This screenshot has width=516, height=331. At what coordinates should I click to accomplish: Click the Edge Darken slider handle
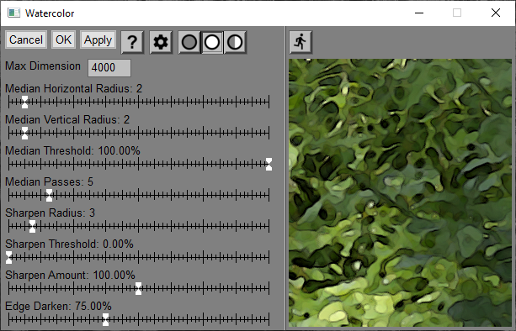105,319
